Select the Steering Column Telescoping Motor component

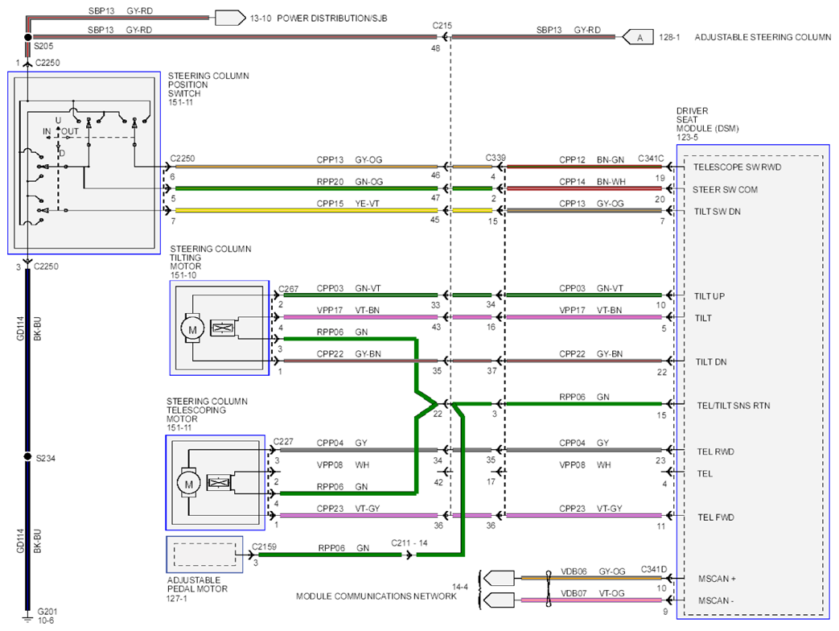(x=215, y=482)
